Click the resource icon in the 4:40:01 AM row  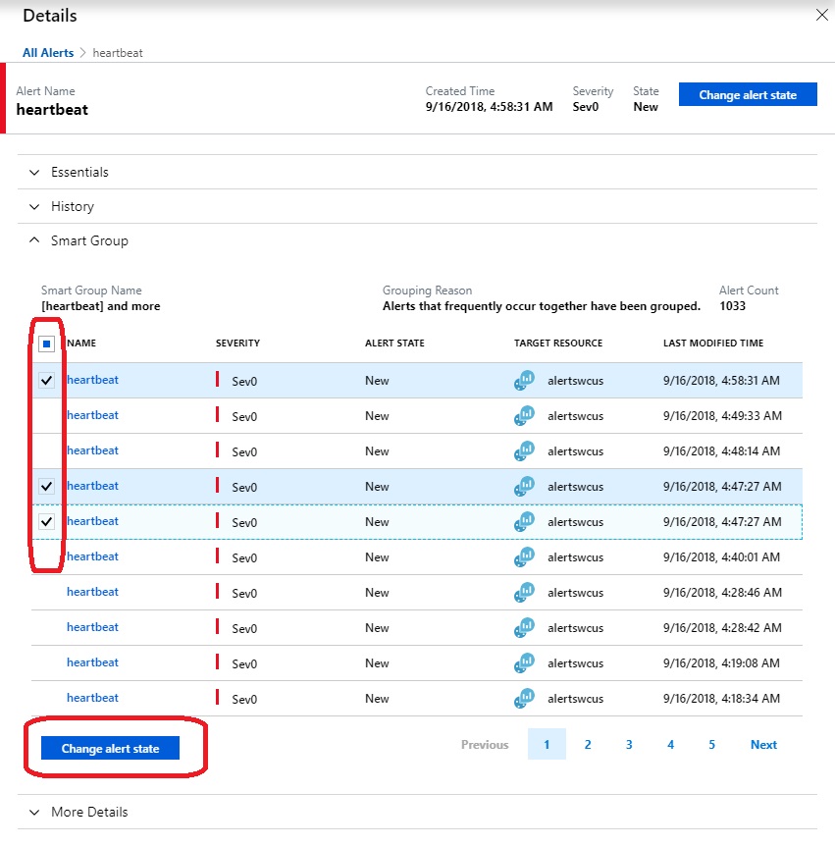coord(525,557)
